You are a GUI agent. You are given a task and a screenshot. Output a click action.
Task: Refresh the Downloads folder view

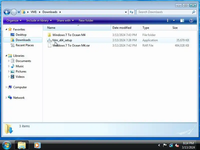click(131, 12)
